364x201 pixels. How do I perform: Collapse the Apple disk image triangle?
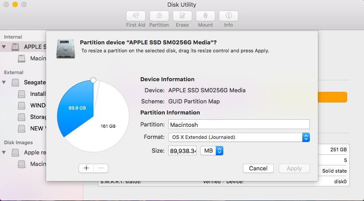[x=4, y=153]
